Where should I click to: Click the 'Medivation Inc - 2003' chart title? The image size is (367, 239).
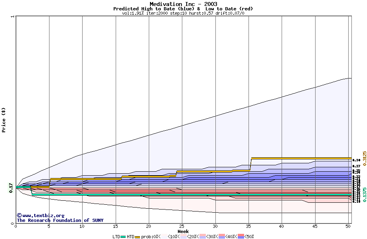tap(183, 4)
